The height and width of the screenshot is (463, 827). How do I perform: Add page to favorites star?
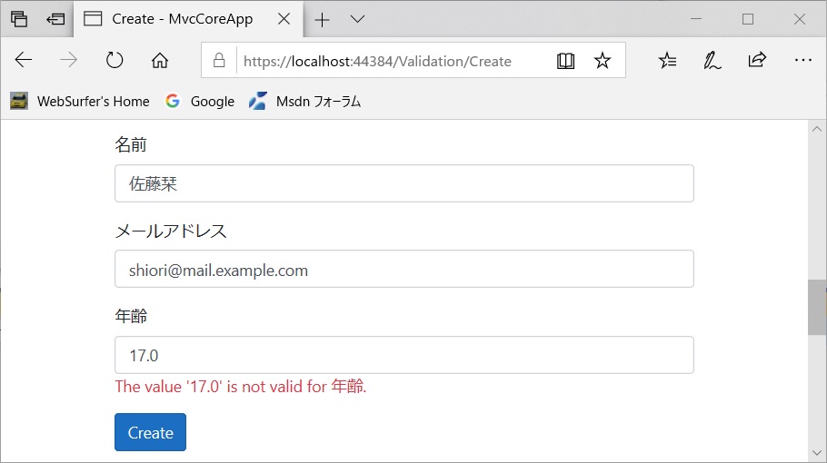point(603,60)
